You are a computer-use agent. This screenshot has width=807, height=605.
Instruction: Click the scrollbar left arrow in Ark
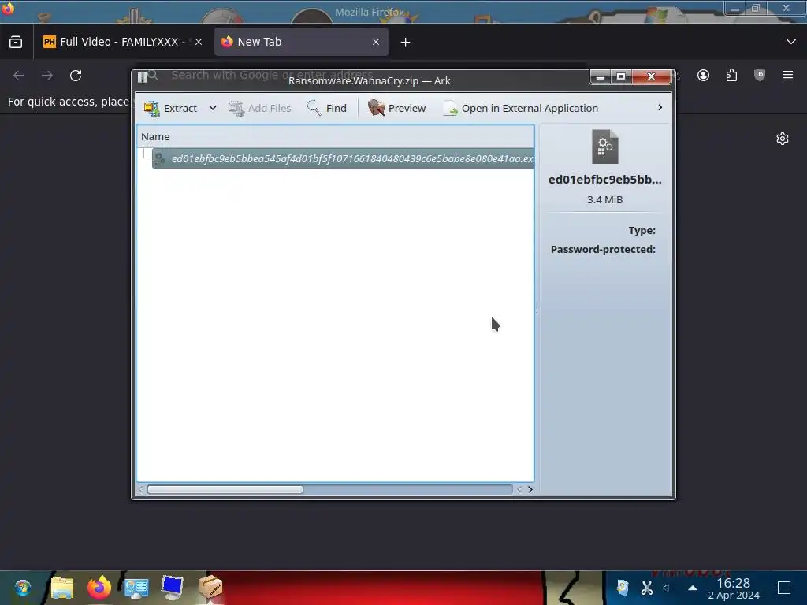click(x=140, y=489)
